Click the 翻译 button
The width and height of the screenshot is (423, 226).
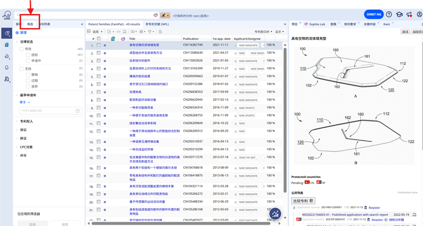pos(405,32)
